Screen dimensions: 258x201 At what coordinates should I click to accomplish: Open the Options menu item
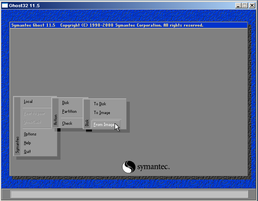click(30, 134)
